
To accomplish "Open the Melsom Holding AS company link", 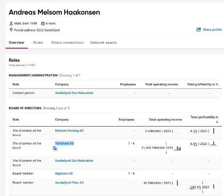I will click(x=69, y=131).
